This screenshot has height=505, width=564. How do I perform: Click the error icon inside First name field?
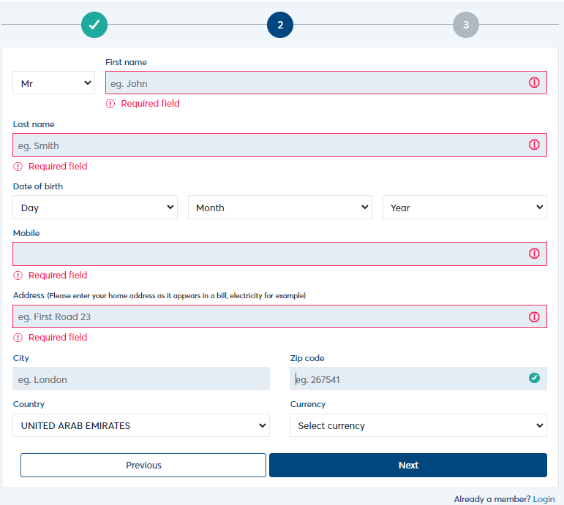[x=534, y=83]
